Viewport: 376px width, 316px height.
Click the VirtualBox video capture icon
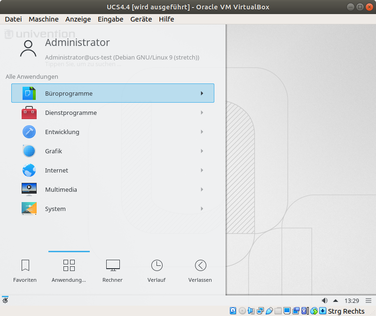tap(296, 311)
